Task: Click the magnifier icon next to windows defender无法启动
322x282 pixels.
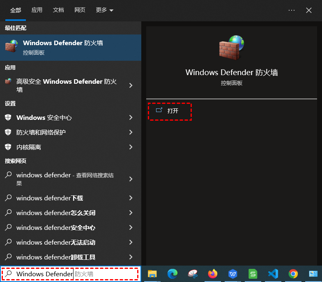Action: point(8,242)
